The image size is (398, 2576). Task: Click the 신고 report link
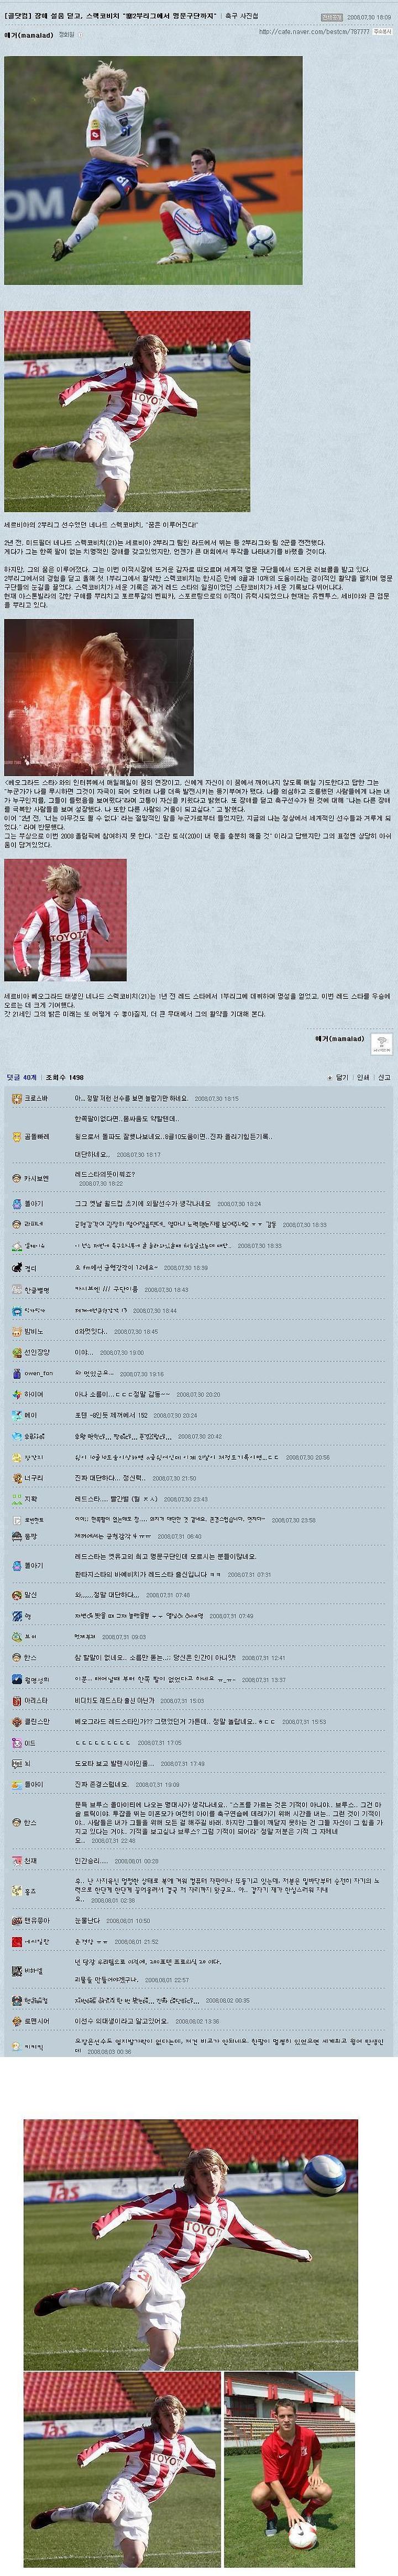(384, 1077)
